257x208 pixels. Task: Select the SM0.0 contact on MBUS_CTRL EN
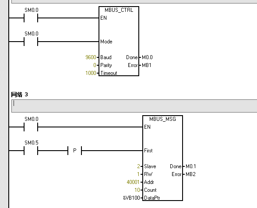click(x=31, y=18)
